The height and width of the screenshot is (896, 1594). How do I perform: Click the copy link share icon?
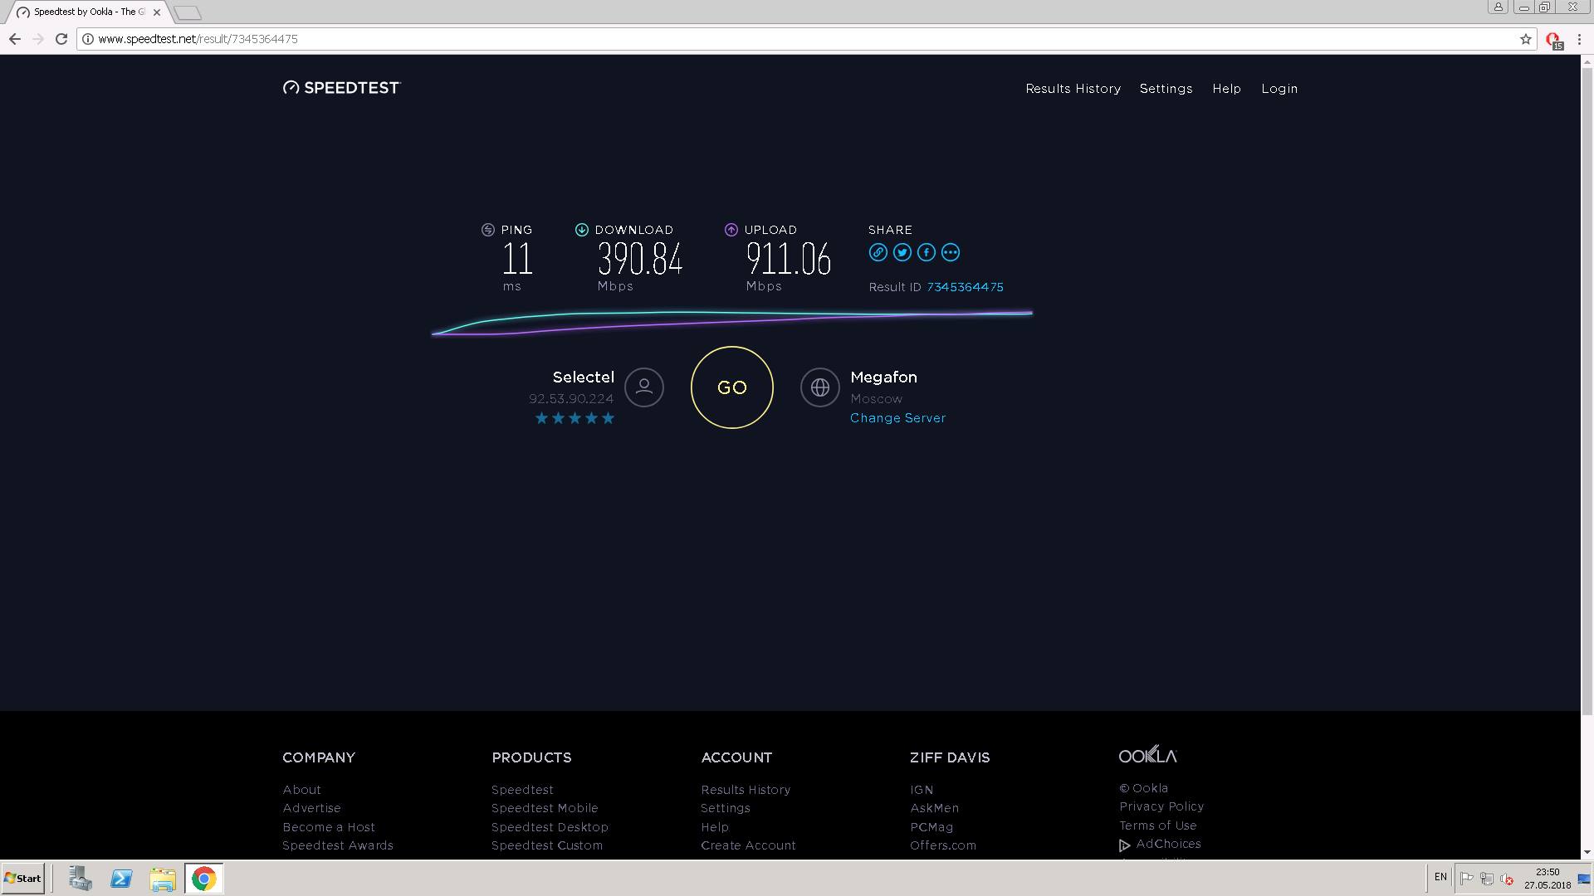point(878,253)
